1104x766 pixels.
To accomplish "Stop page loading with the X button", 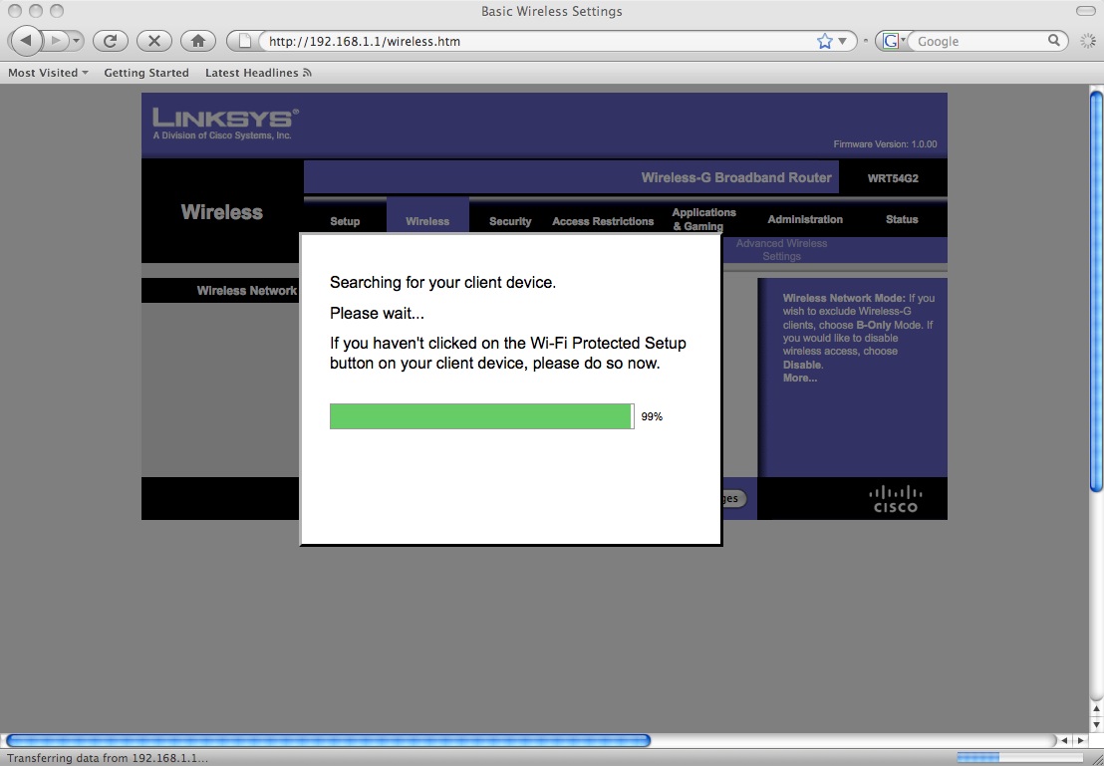I will pos(154,41).
